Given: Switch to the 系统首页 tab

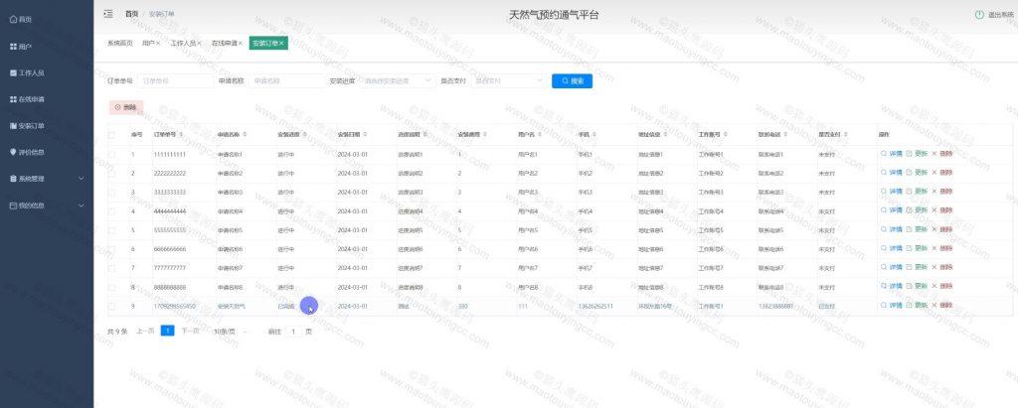Looking at the screenshot, I should coord(120,44).
